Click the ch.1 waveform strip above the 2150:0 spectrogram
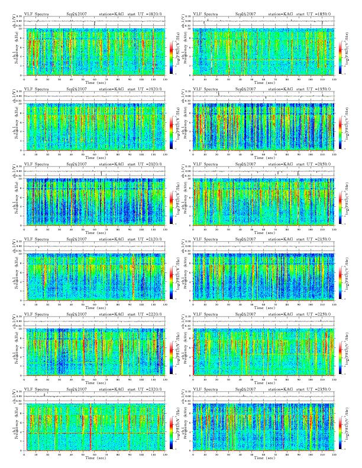This screenshot has height=468, width=362. (264, 246)
